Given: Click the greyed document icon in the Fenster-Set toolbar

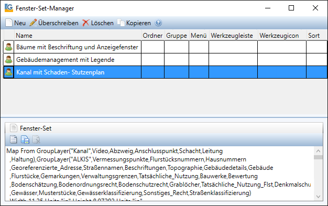Looking at the screenshot, I should [x=36, y=139].
